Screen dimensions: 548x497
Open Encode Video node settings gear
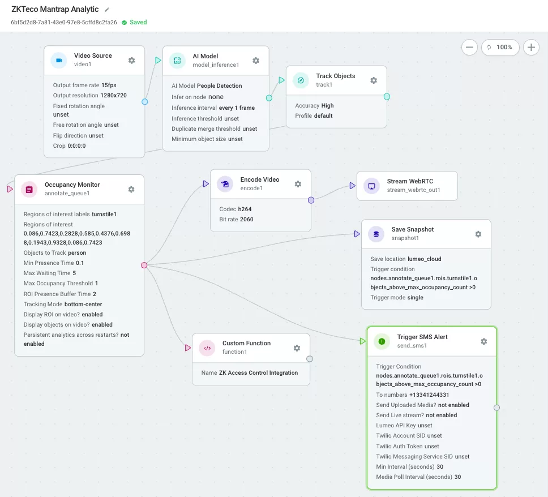298,184
